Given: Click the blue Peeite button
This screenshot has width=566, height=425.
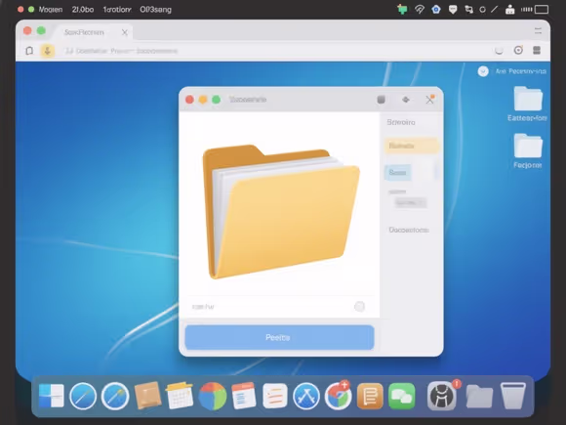Looking at the screenshot, I should (x=279, y=337).
